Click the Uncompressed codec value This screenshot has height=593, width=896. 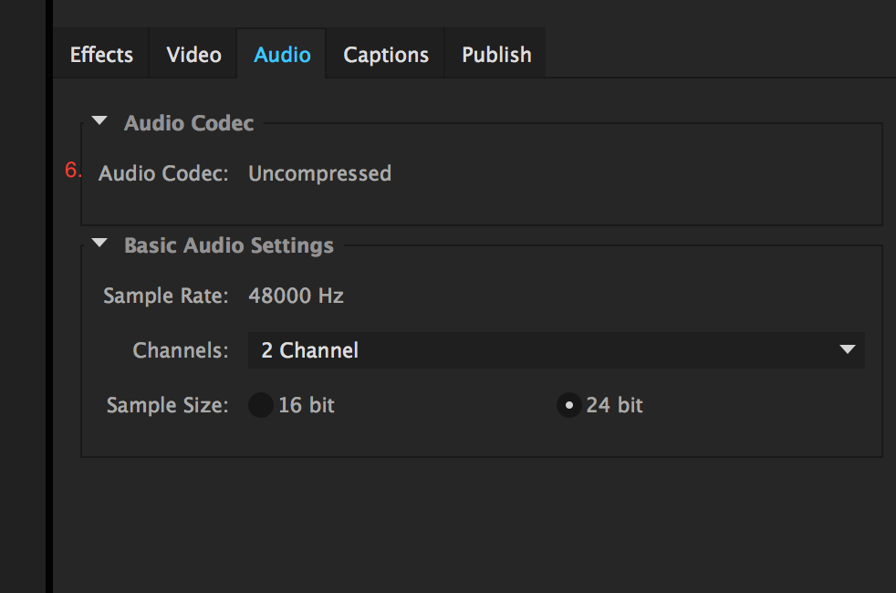pos(319,173)
